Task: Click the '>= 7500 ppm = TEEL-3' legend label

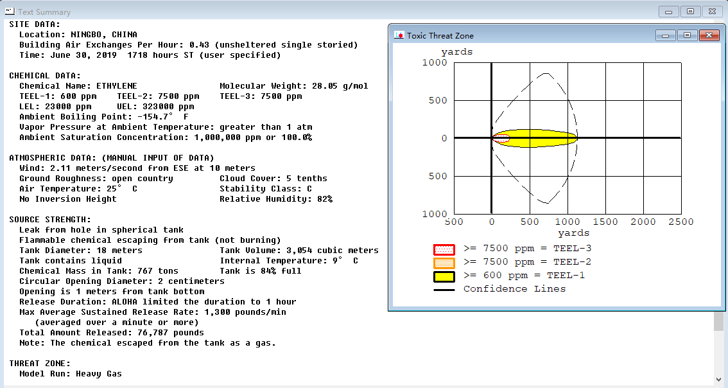Action: pos(528,248)
